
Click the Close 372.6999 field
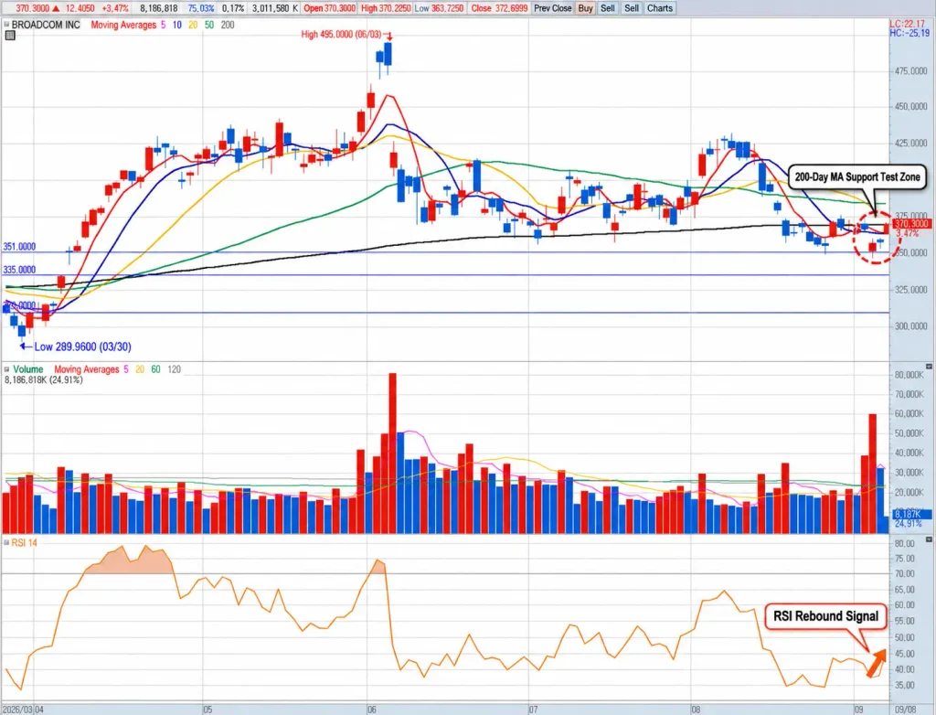[x=499, y=8]
